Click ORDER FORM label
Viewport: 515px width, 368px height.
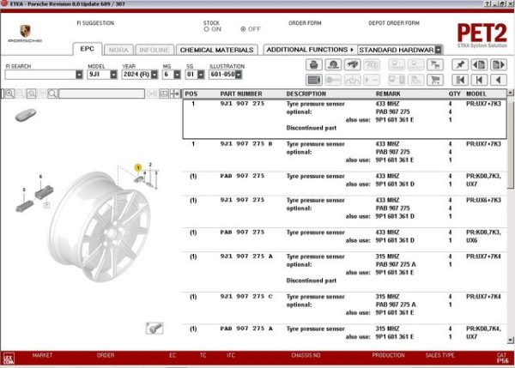click(x=305, y=23)
